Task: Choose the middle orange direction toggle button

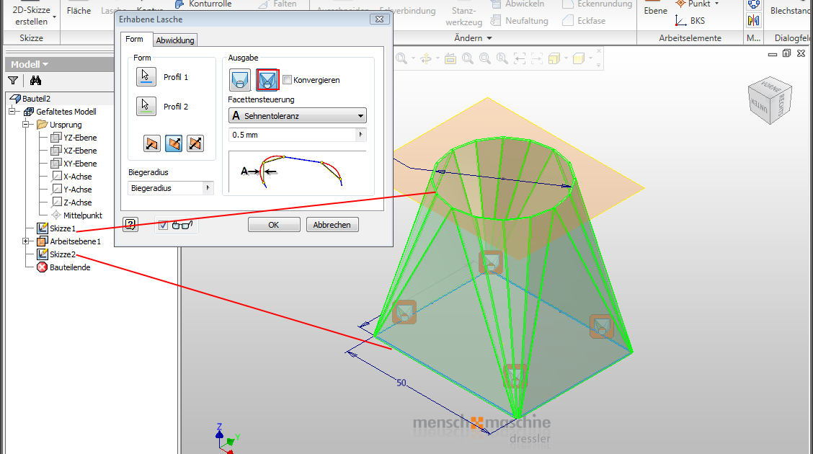Action: [x=174, y=143]
